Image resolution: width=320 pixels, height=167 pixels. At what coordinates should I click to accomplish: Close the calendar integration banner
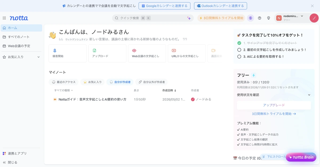(312, 6)
